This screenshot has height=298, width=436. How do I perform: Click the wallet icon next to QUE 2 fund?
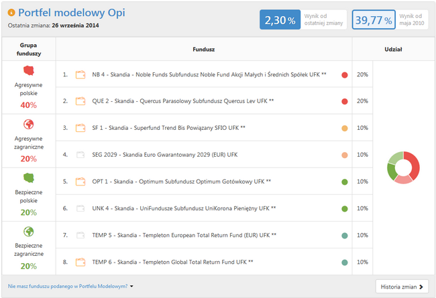[80, 101]
